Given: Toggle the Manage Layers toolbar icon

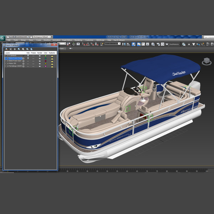Looking at the screenshot, I should 133,44.
